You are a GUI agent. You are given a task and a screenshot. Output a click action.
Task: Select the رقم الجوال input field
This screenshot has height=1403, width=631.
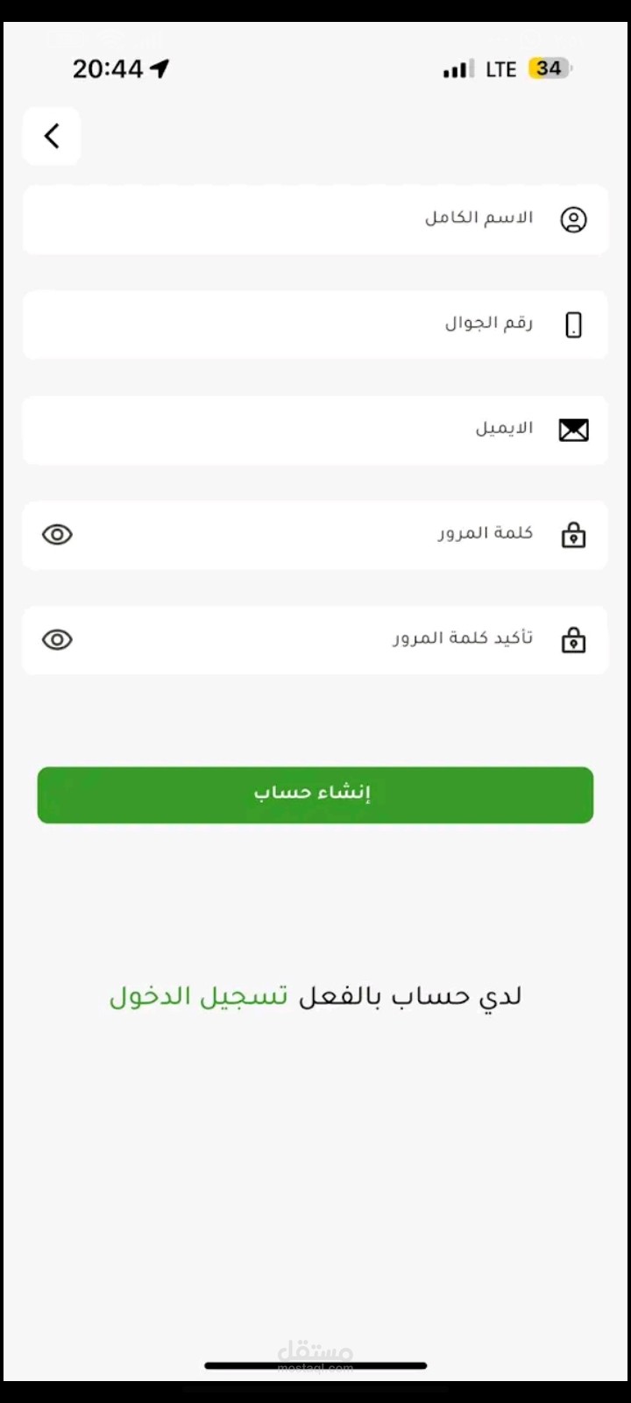(289, 324)
